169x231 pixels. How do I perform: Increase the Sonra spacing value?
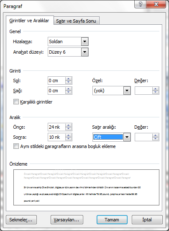[68, 135]
